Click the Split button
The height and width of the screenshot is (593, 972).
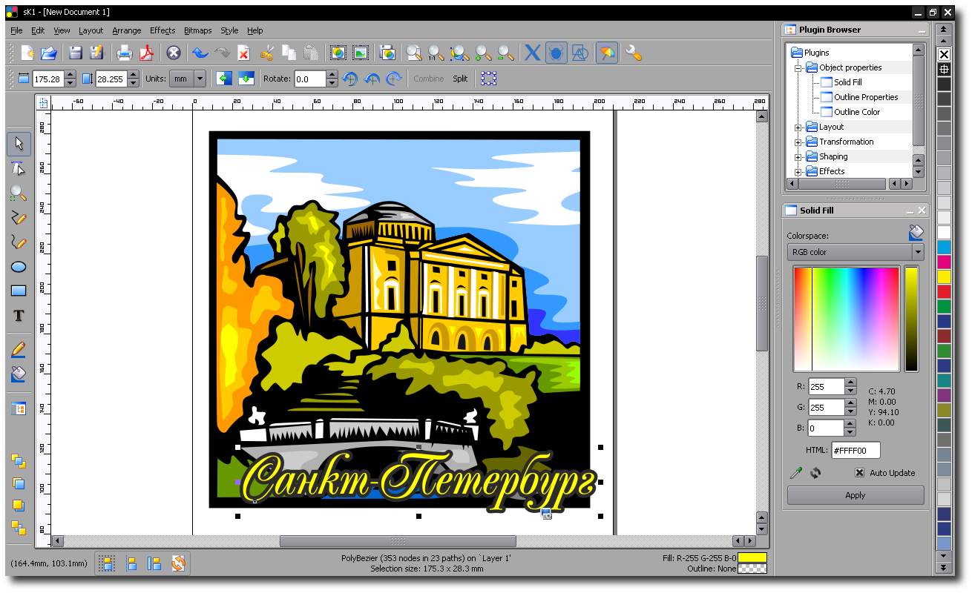point(460,79)
